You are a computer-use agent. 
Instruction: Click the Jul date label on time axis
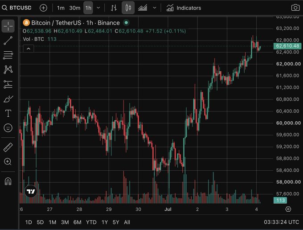click(x=168, y=209)
